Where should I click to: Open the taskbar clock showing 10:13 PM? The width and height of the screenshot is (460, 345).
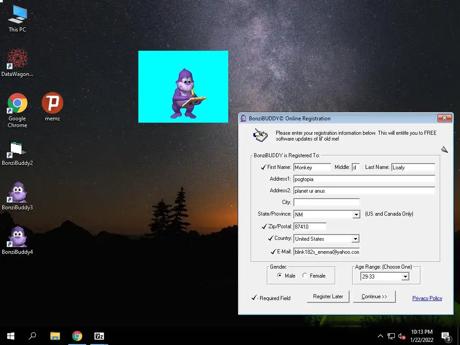[x=421, y=336]
